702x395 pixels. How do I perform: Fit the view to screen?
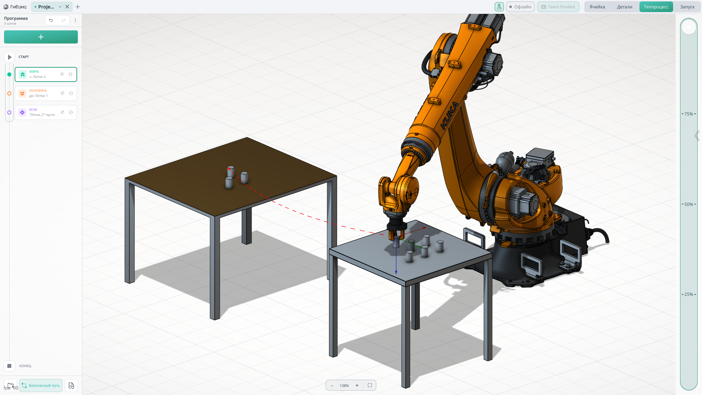(370, 385)
